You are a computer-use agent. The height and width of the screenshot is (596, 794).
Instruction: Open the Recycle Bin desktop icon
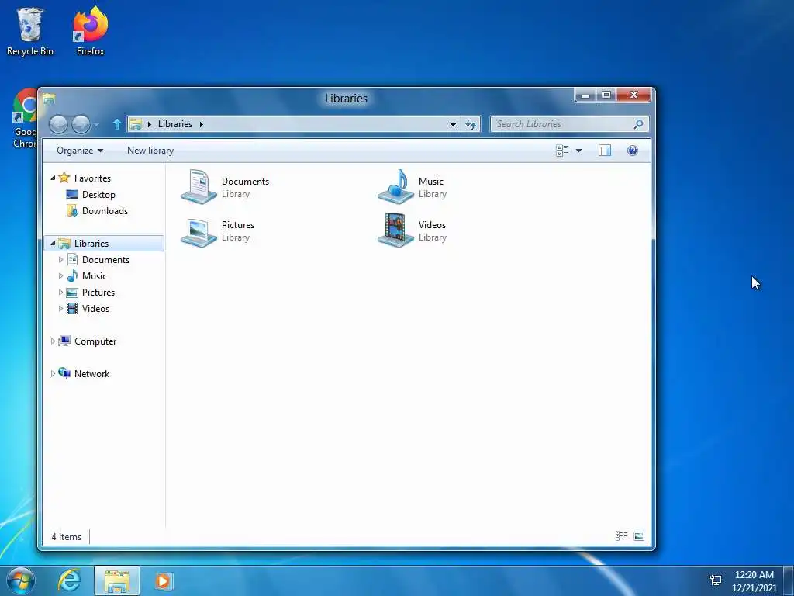coord(29,31)
